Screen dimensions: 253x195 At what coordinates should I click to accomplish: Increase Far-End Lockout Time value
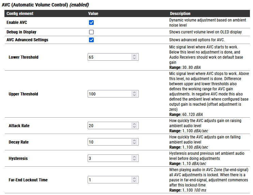point(134,178)
